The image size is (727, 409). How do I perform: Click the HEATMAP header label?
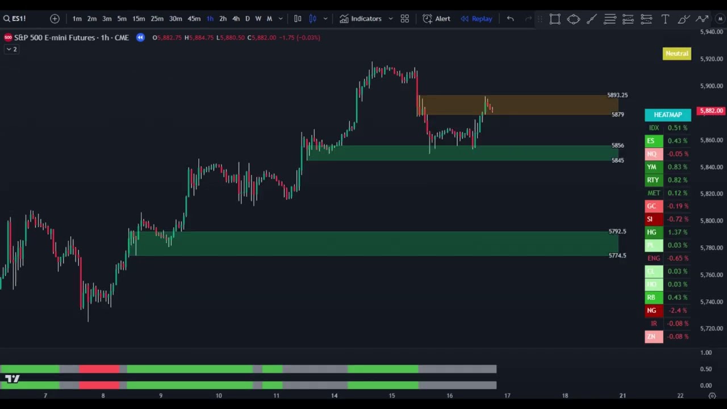668,115
